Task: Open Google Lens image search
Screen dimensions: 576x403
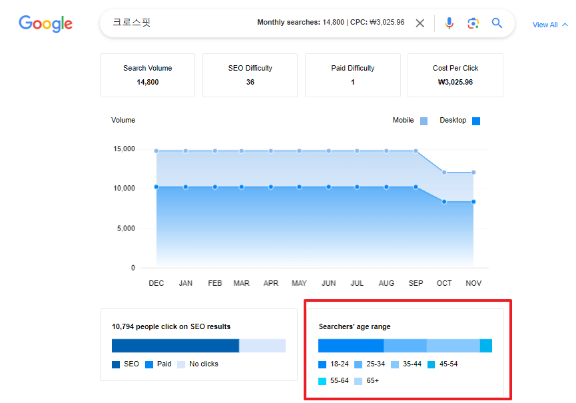Action: (x=473, y=23)
